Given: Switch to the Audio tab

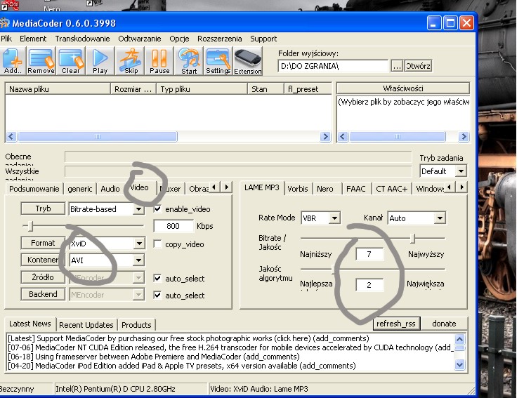Looking at the screenshot, I should point(110,189).
